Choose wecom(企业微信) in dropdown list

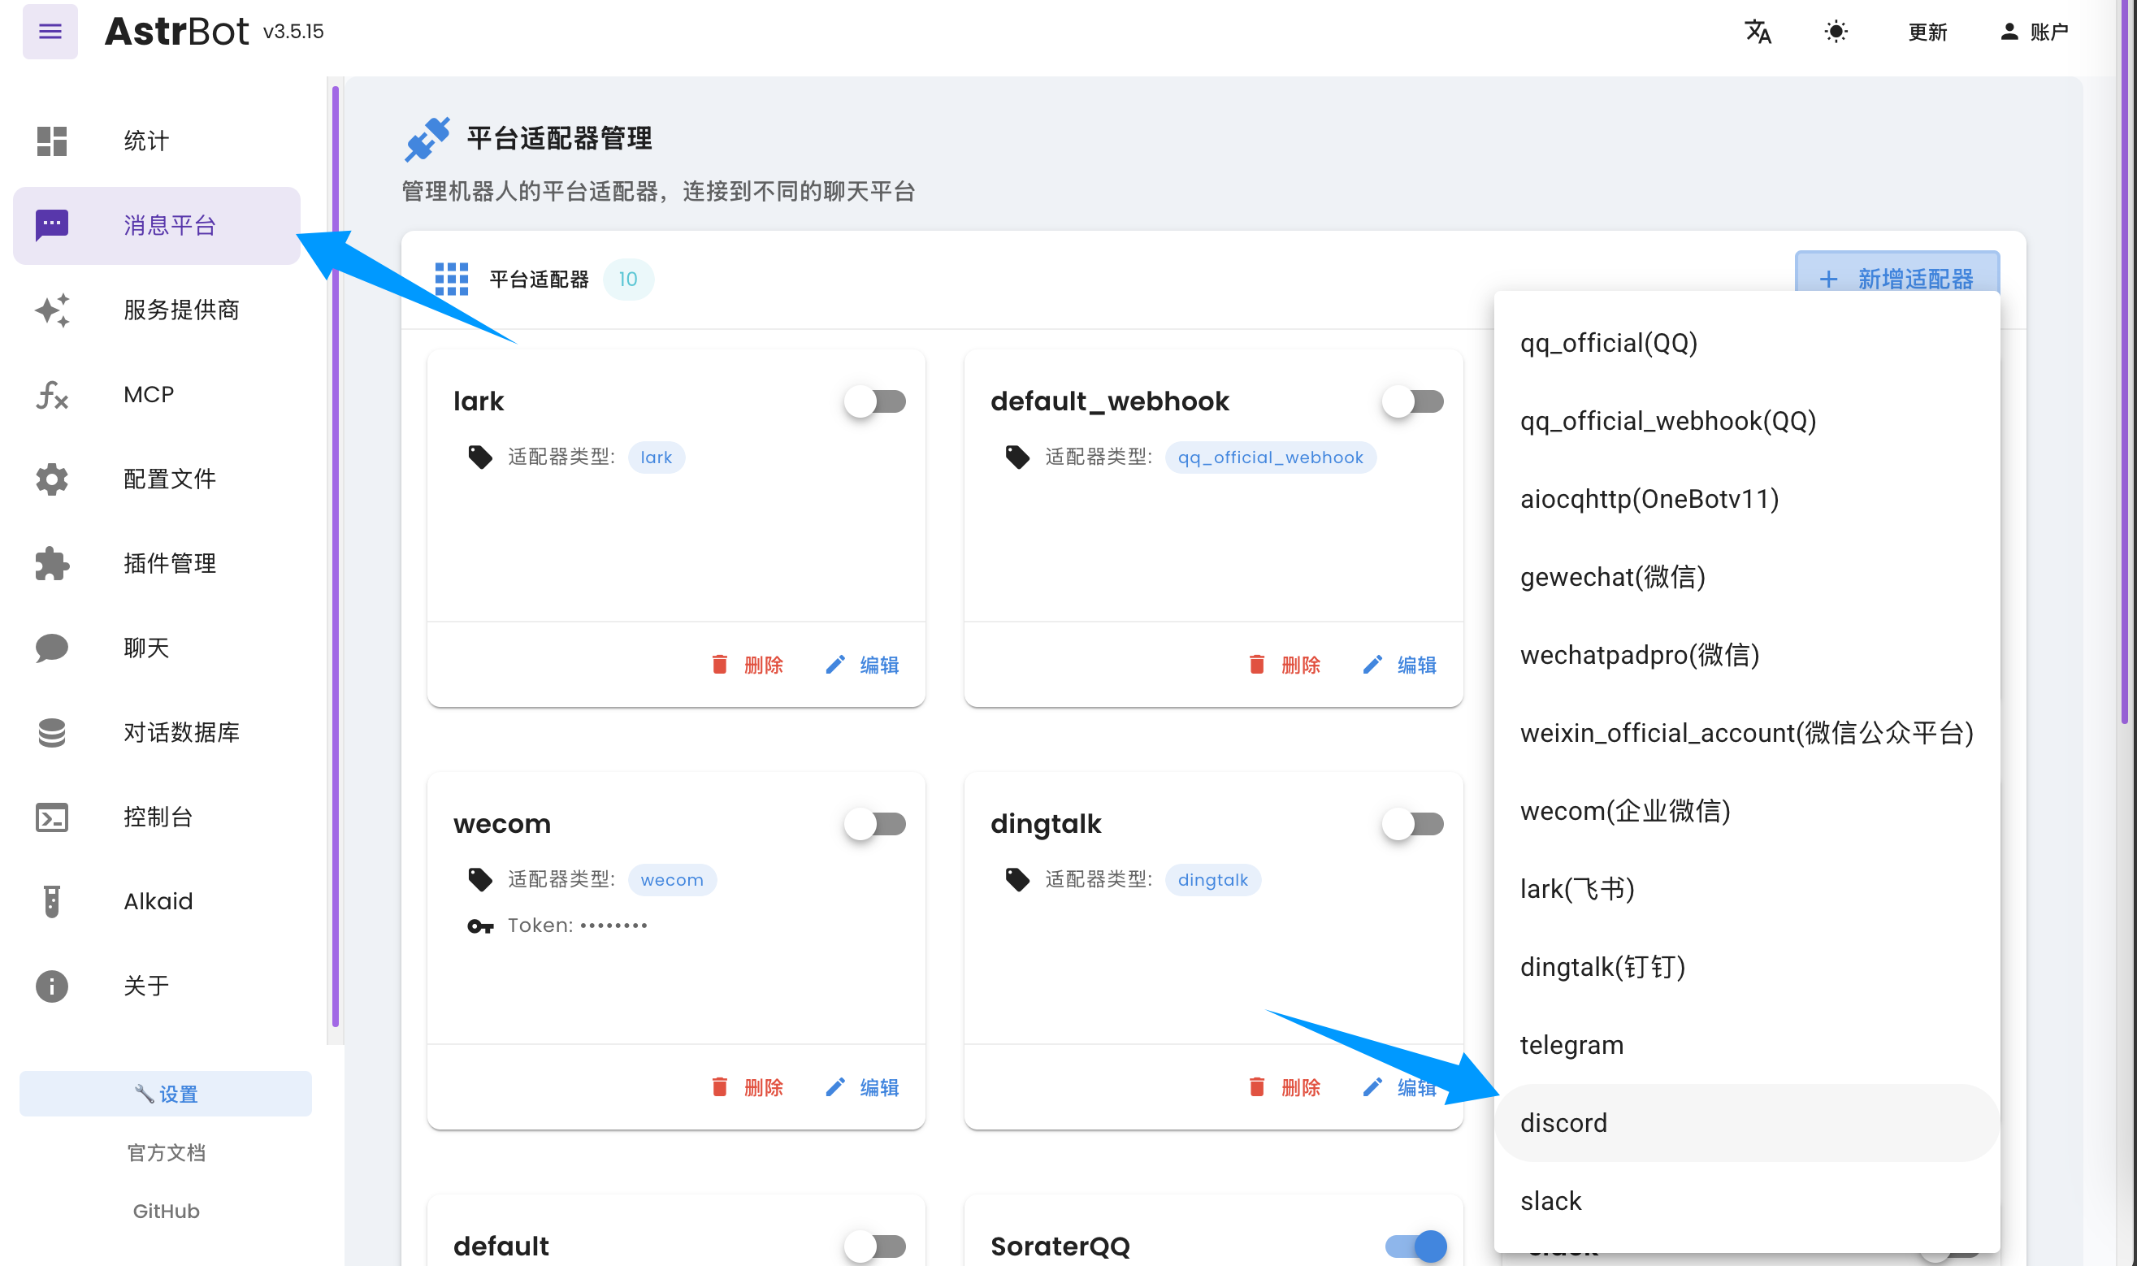1746,810
